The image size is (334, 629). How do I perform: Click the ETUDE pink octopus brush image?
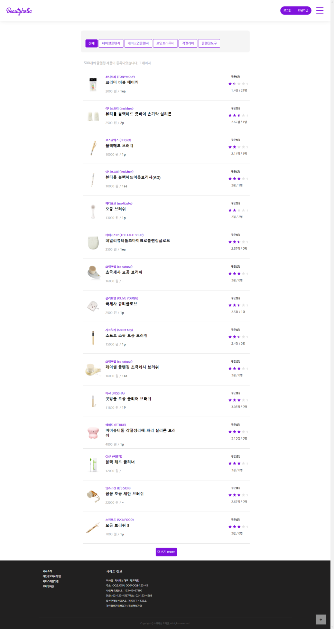(x=93, y=432)
